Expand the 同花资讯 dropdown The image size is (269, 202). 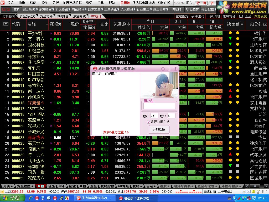coord(79,9)
